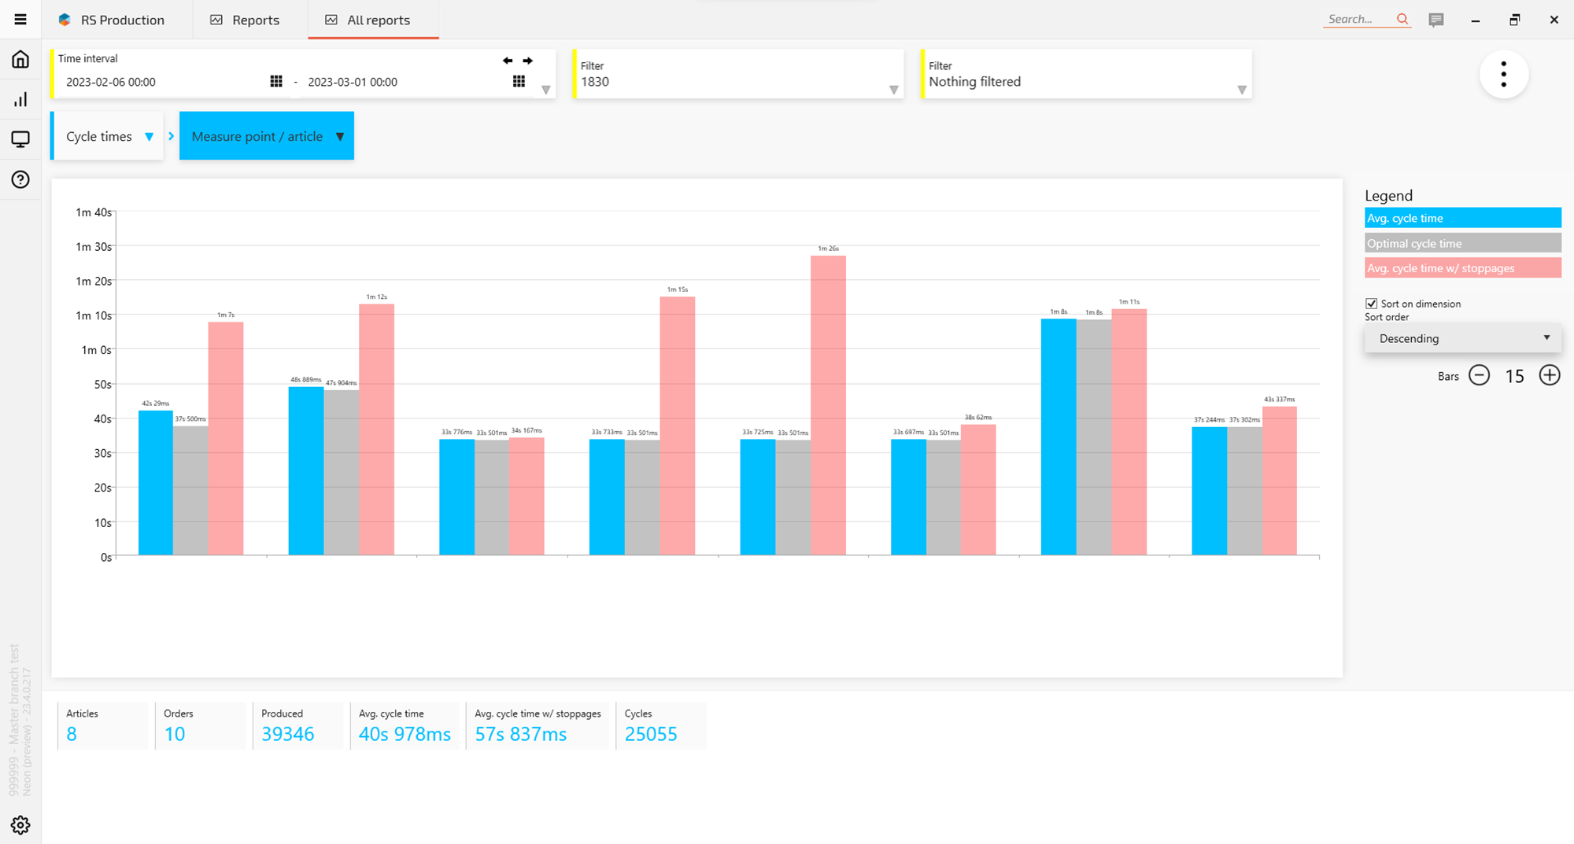Open settings gear icon

pos(20,824)
